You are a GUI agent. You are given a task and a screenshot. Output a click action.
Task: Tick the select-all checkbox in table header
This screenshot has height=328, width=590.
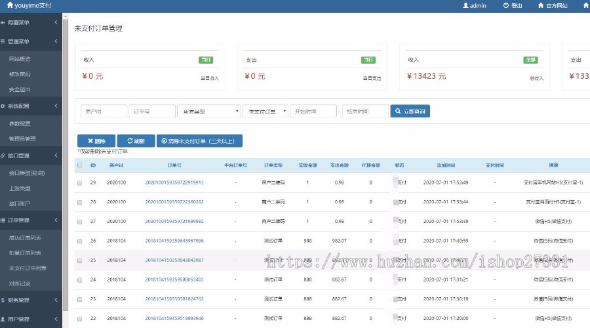click(x=80, y=165)
